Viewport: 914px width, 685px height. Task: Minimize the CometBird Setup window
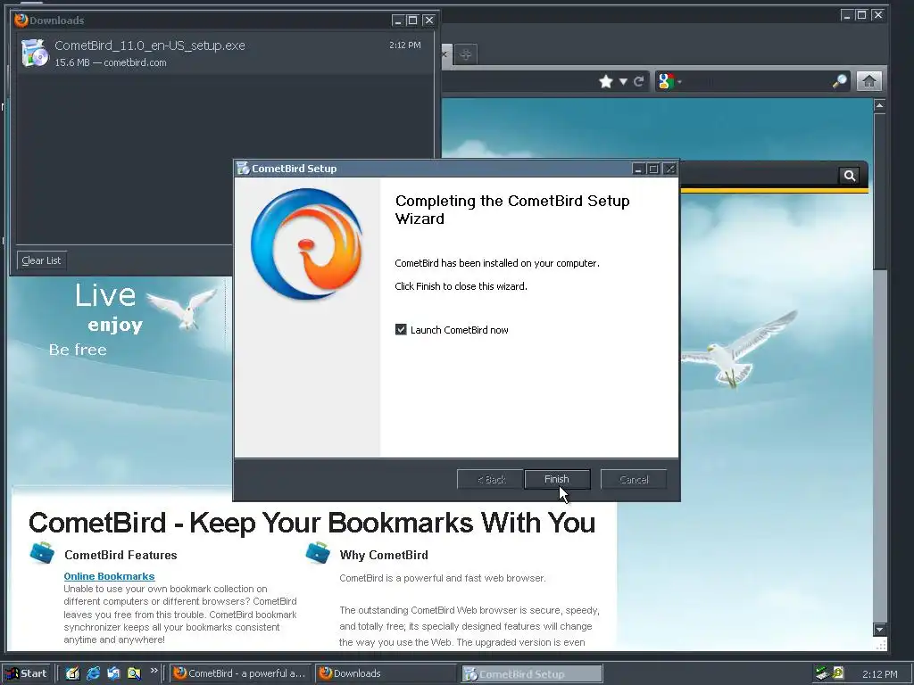tap(638, 169)
